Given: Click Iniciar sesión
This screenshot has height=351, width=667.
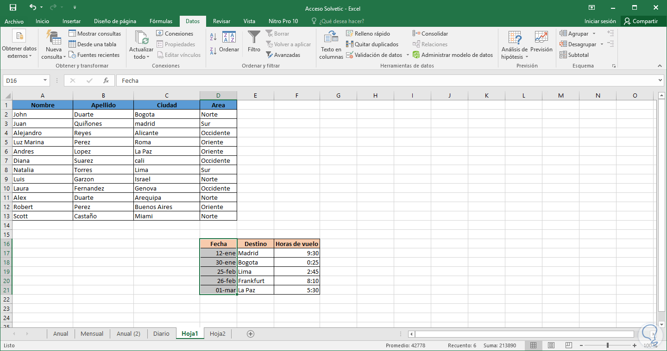Looking at the screenshot, I should (600, 21).
